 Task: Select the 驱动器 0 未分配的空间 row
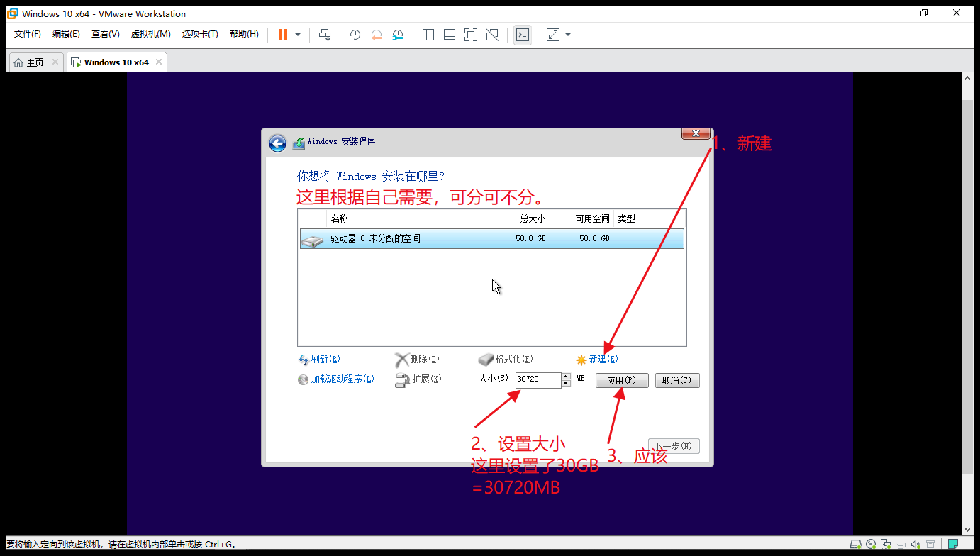tap(492, 238)
